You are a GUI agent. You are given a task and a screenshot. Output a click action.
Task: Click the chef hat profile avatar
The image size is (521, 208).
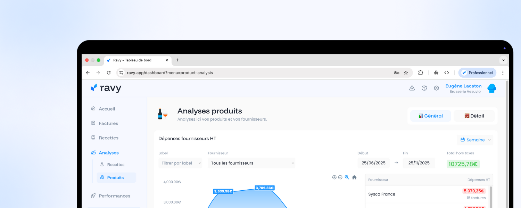click(x=491, y=88)
